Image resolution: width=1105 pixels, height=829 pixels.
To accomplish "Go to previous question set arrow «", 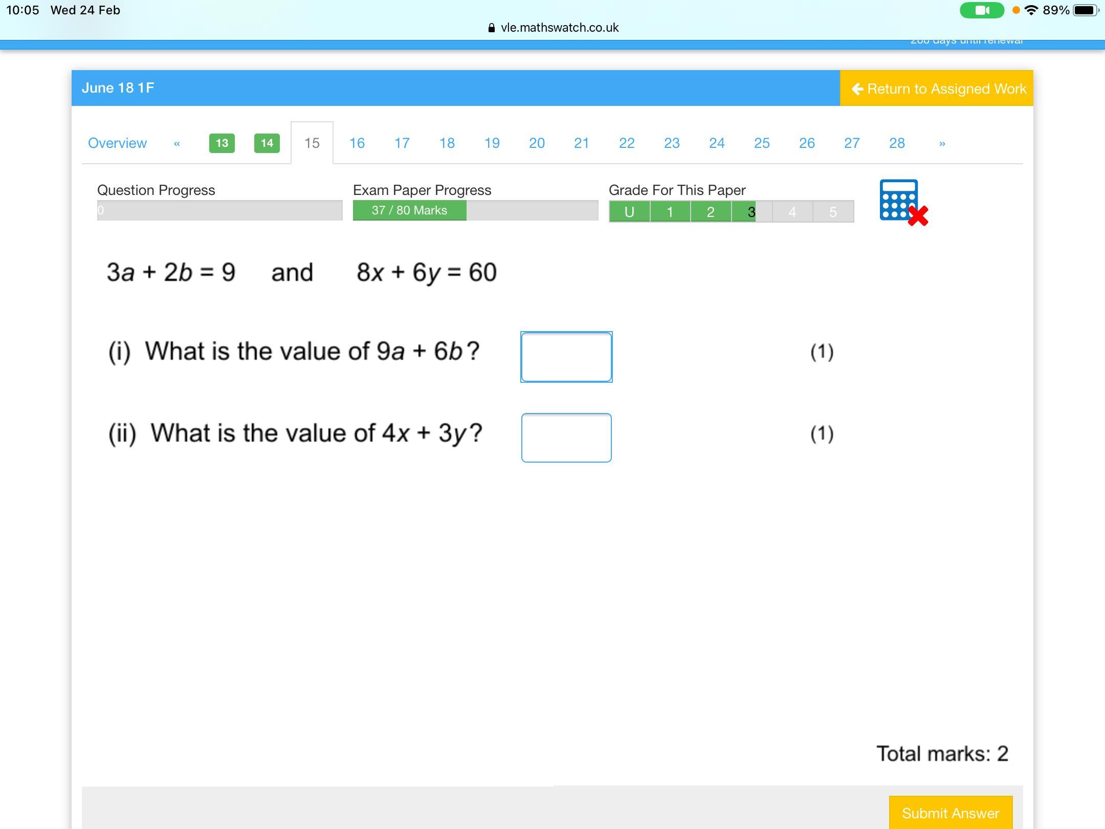I will pos(177,143).
